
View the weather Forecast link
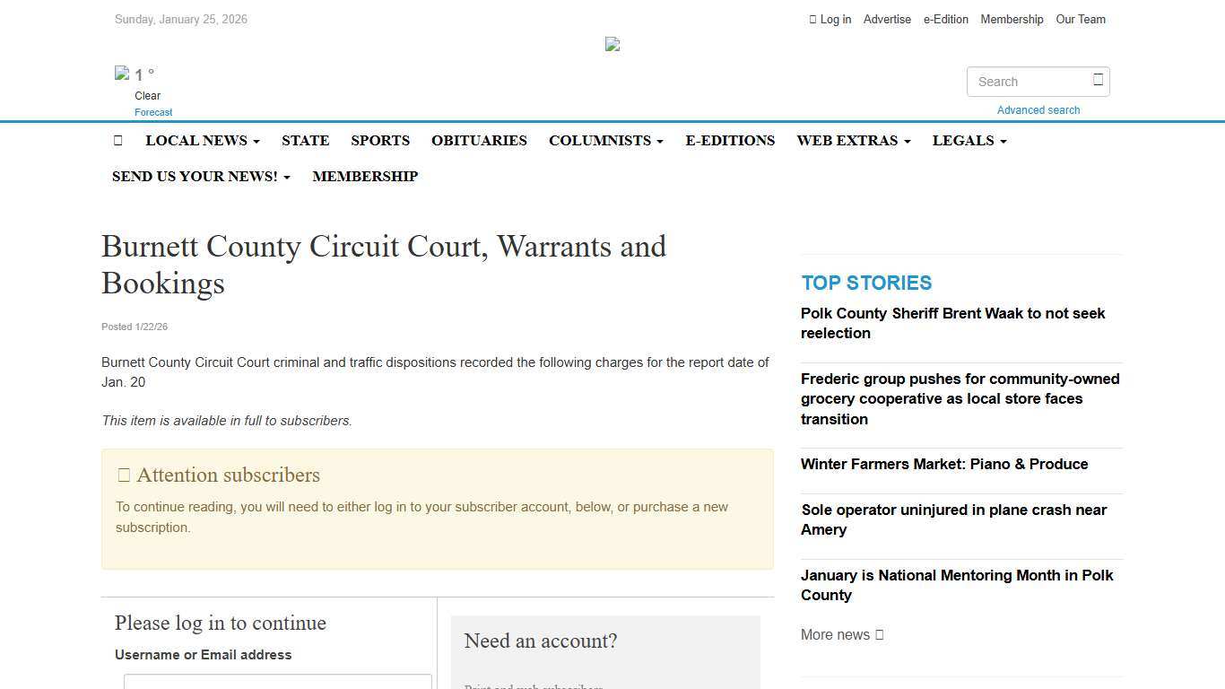tap(152, 111)
